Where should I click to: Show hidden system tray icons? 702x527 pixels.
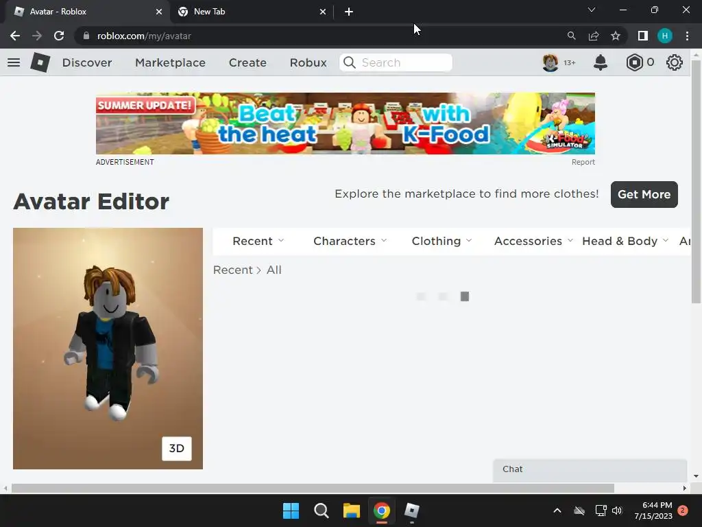[557, 511]
